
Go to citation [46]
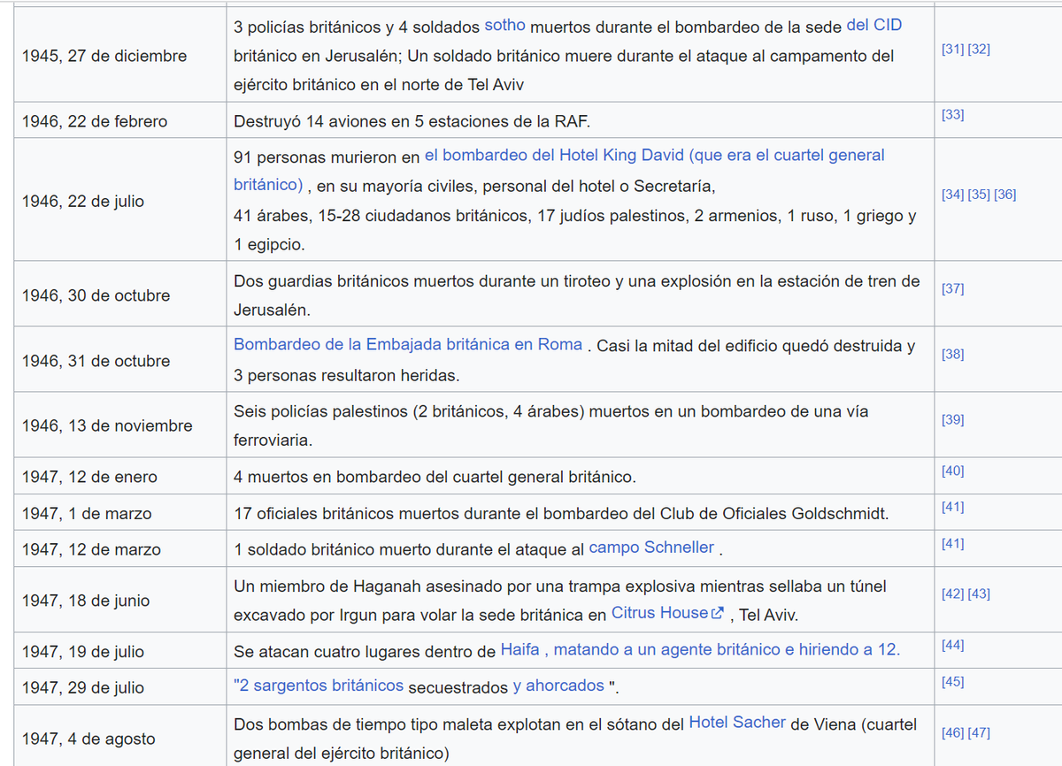tap(952, 733)
